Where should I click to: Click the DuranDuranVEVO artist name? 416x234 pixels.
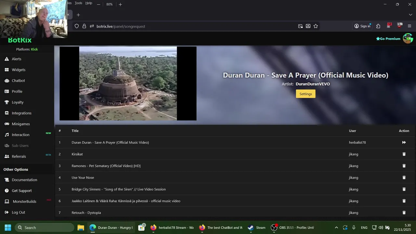pyautogui.click(x=313, y=84)
